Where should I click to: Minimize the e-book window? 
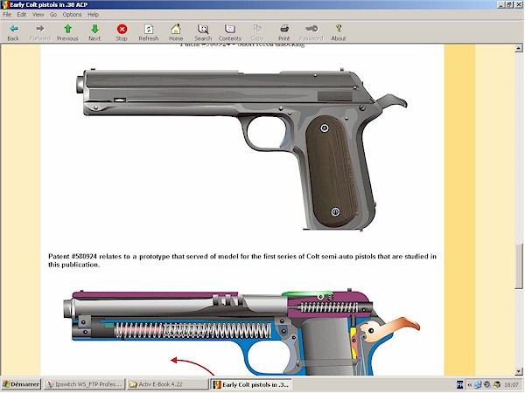(501, 4)
